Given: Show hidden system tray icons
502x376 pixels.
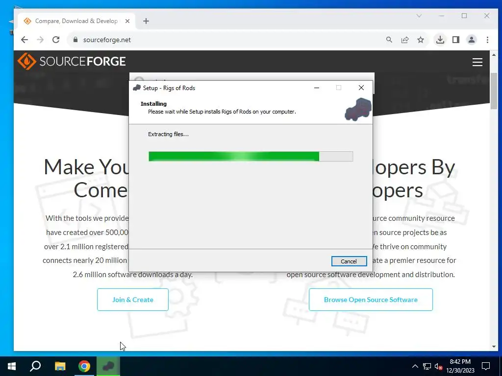Looking at the screenshot, I should 415,366.
